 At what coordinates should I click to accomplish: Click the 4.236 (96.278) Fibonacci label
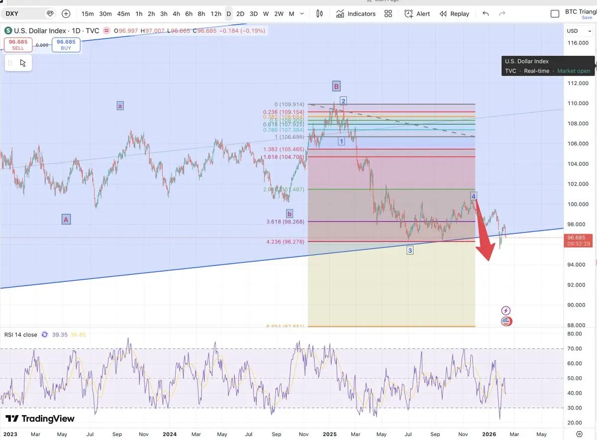(x=285, y=241)
